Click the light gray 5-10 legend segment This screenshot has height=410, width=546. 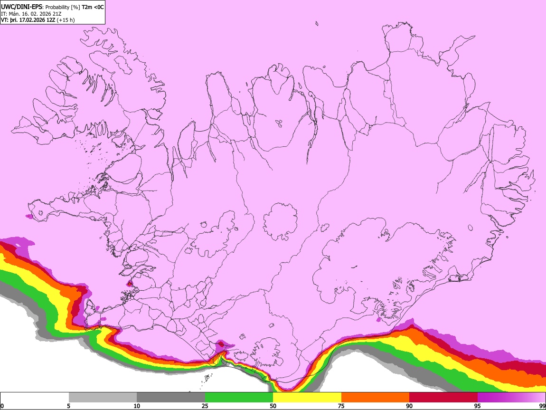click(103, 398)
